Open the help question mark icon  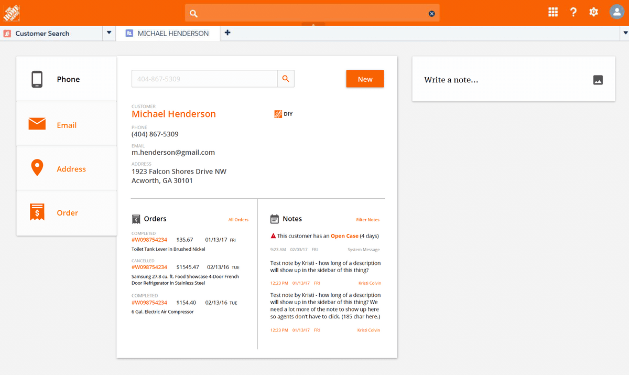click(x=573, y=12)
